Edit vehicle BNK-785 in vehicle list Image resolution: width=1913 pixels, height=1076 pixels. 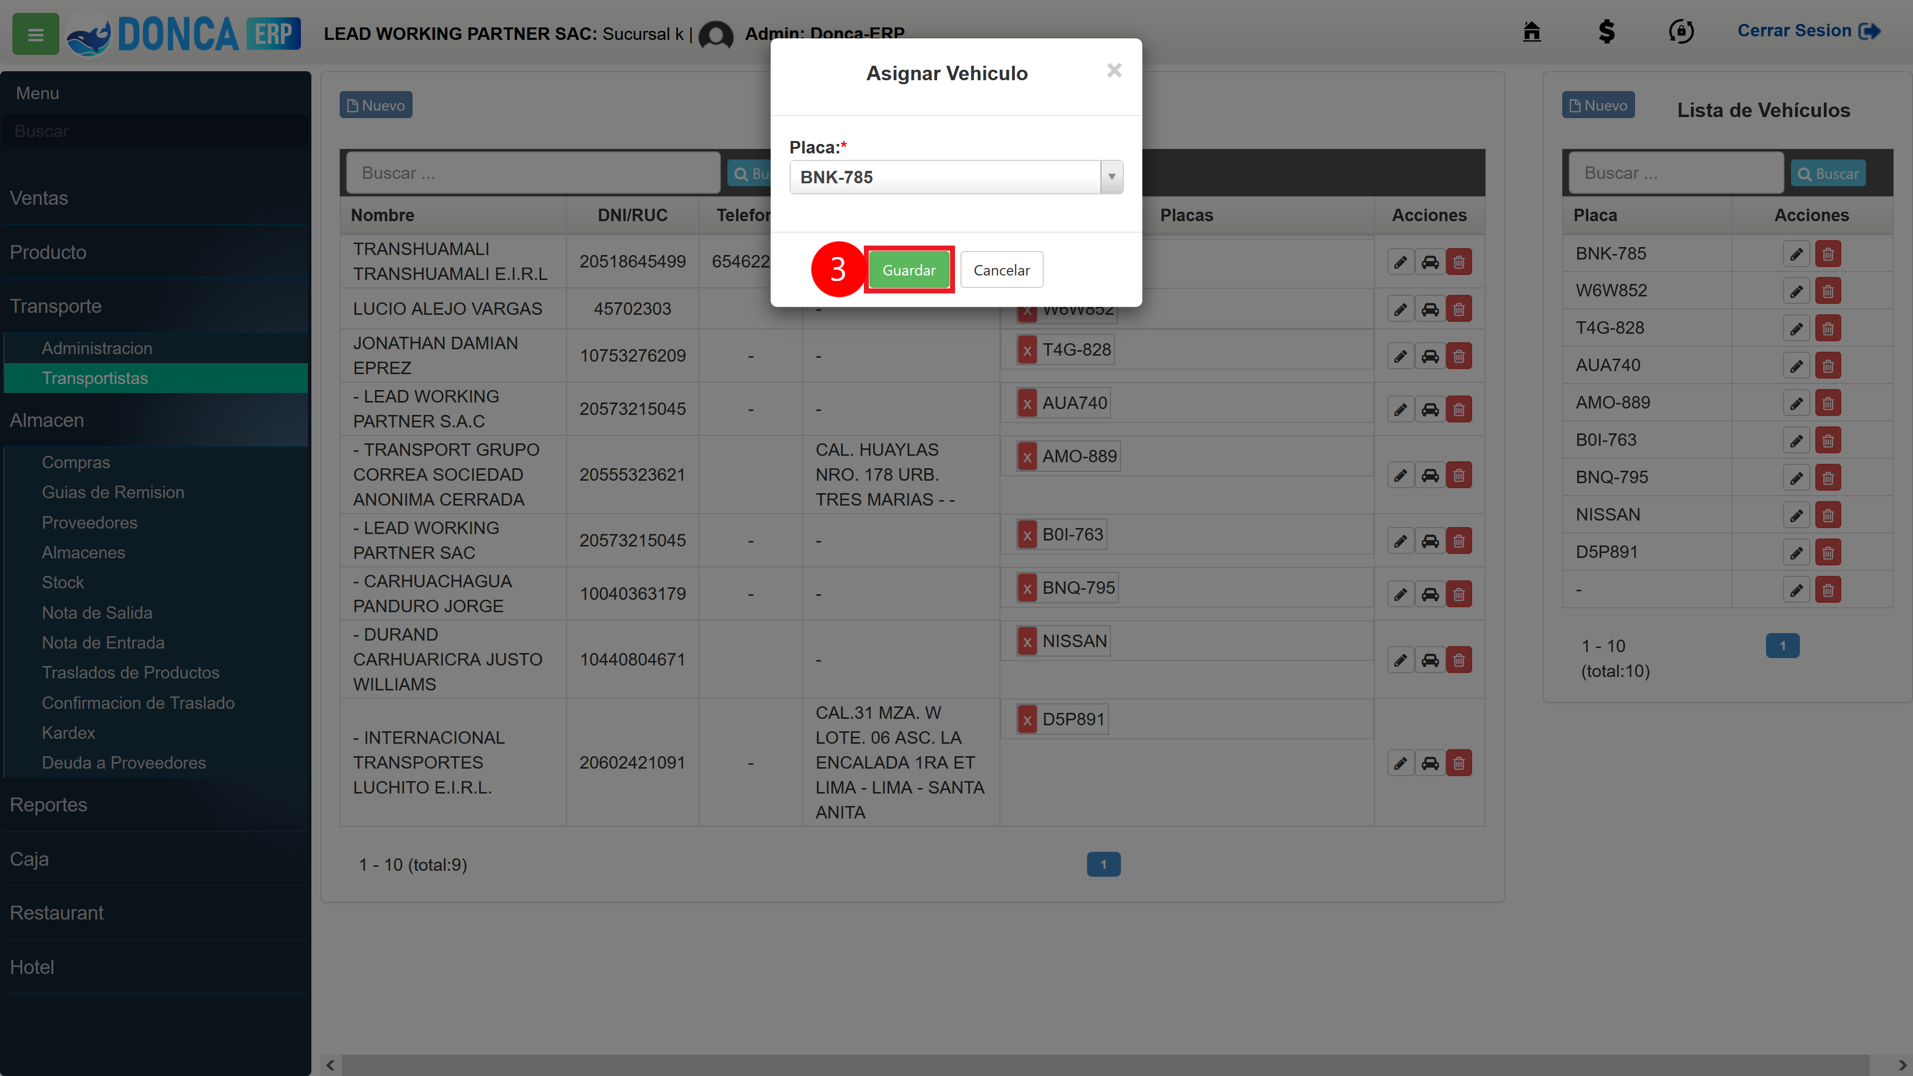(x=1795, y=254)
